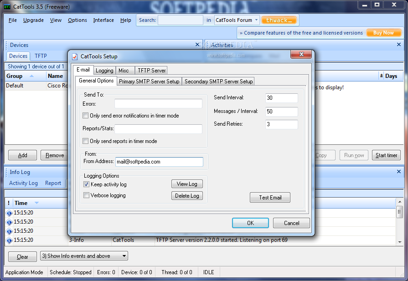Check Only send reports in timer mode
This screenshot has height=281, width=408.
coord(85,141)
